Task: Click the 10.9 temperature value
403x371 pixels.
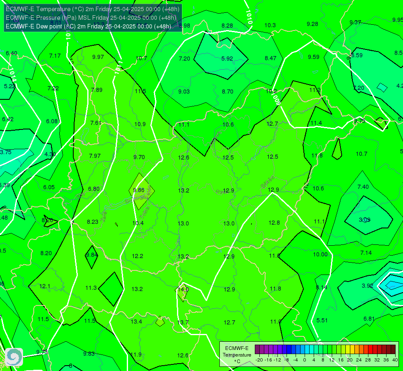Action: 140,124
